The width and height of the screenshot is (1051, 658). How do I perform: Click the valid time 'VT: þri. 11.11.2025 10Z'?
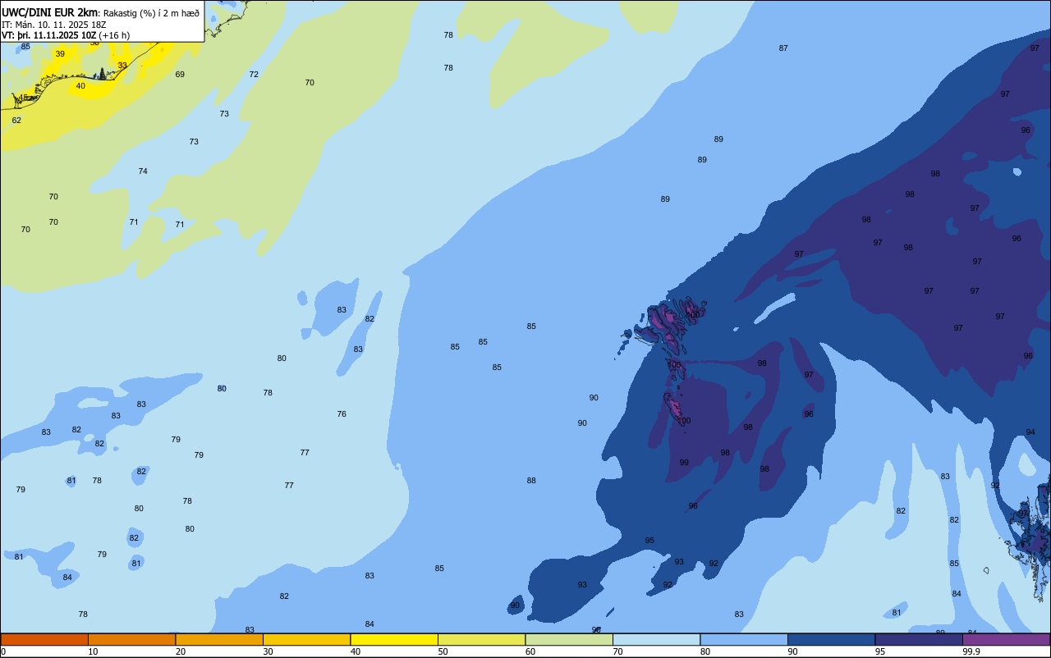click(x=49, y=35)
